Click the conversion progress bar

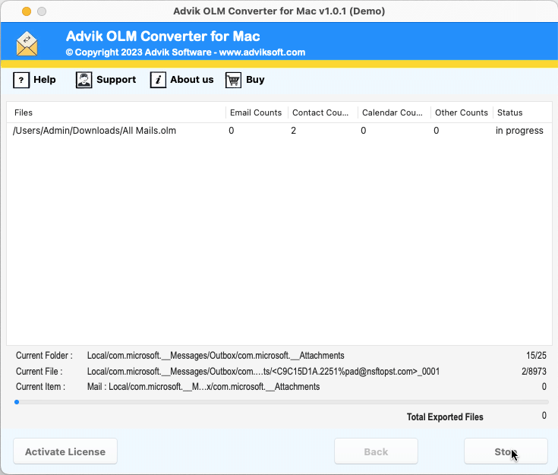pos(282,402)
